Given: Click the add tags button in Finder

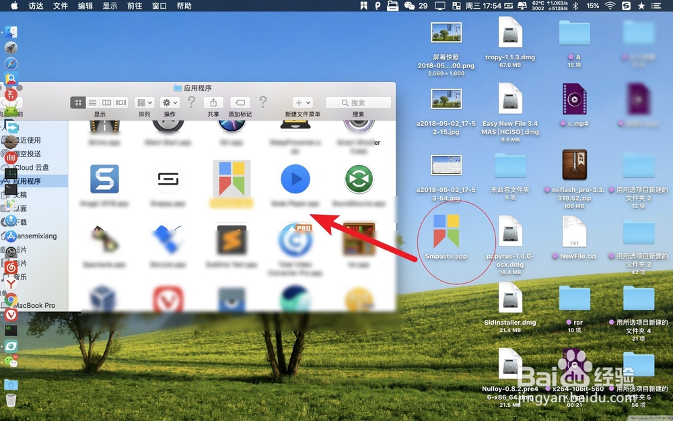Looking at the screenshot, I should (240, 102).
